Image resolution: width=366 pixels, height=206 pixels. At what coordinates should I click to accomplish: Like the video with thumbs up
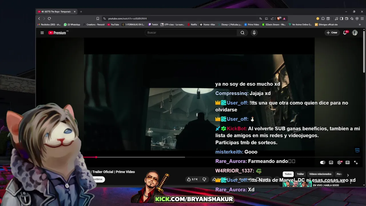coord(192,179)
